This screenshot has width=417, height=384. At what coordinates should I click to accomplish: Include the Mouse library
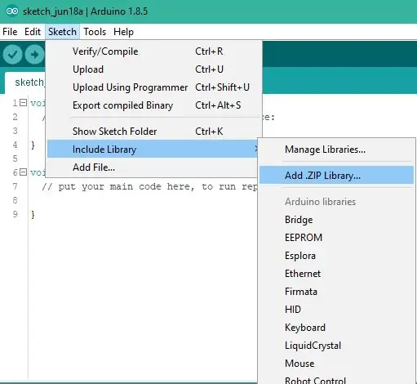[x=336, y=364]
